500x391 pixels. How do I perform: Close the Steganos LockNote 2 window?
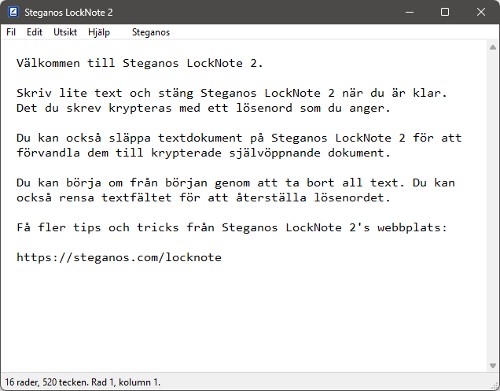pos(481,12)
